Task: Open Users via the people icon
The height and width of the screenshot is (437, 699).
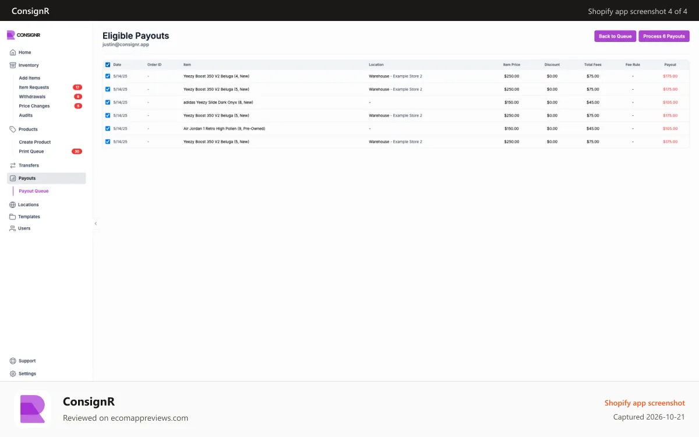Action: 13,228
